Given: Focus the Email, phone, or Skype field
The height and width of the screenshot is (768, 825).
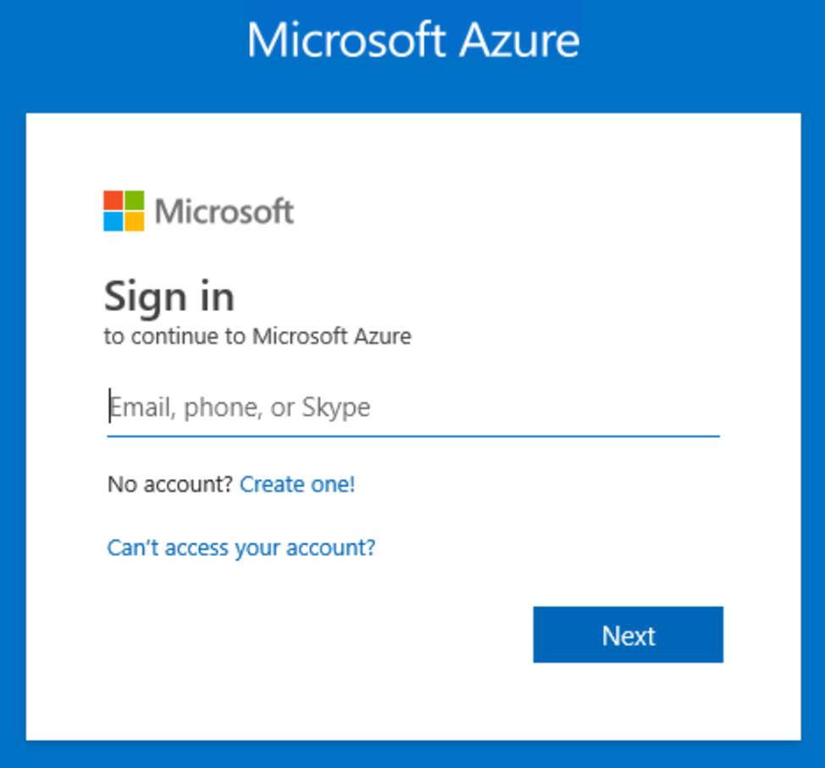Looking at the screenshot, I should coord(413,407).
